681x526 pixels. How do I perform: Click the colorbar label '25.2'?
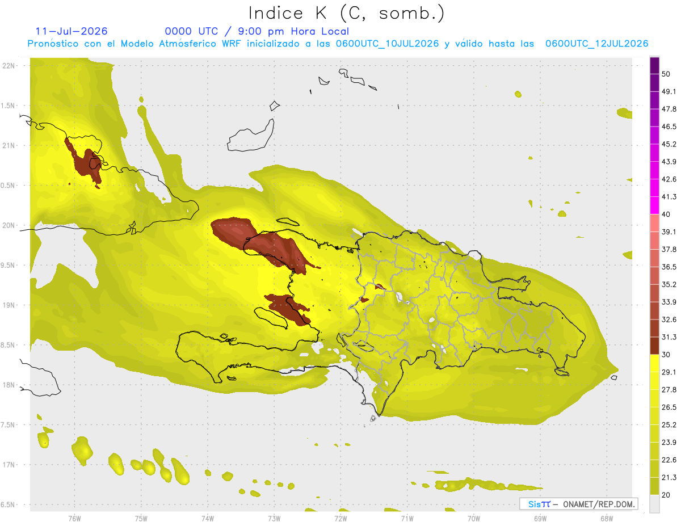pyautogui.click(x=669, y=425)
